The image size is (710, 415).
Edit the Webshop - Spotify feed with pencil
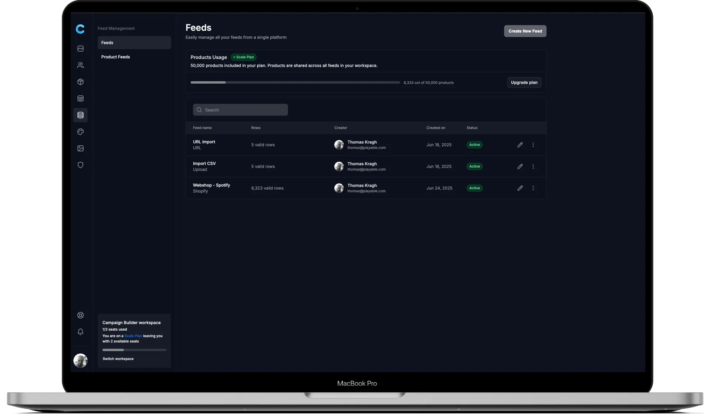coord(520,188)
